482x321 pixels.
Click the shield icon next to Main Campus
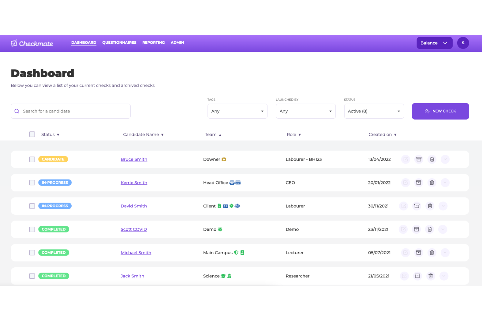(236, 252)
